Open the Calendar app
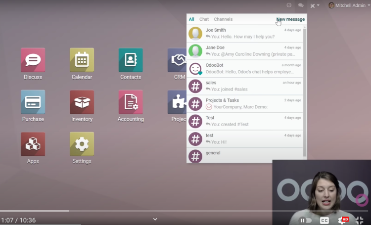This screenshot has width=371, height=225. pos(82,60)
